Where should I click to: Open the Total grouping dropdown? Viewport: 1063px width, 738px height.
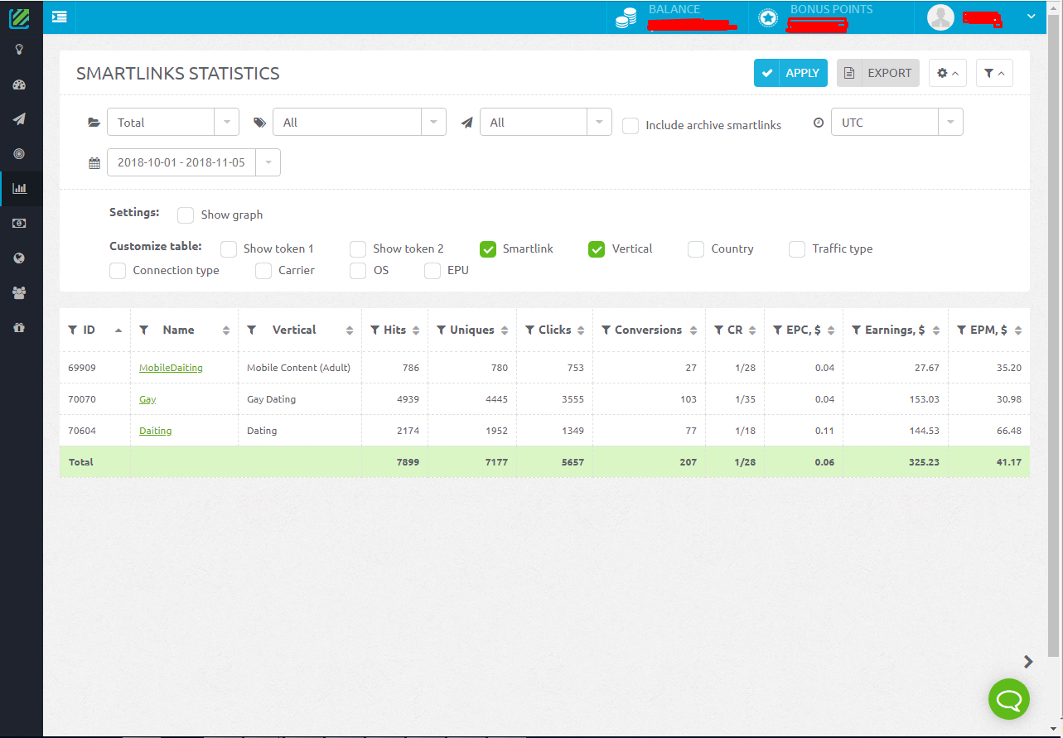click(172, 123)
